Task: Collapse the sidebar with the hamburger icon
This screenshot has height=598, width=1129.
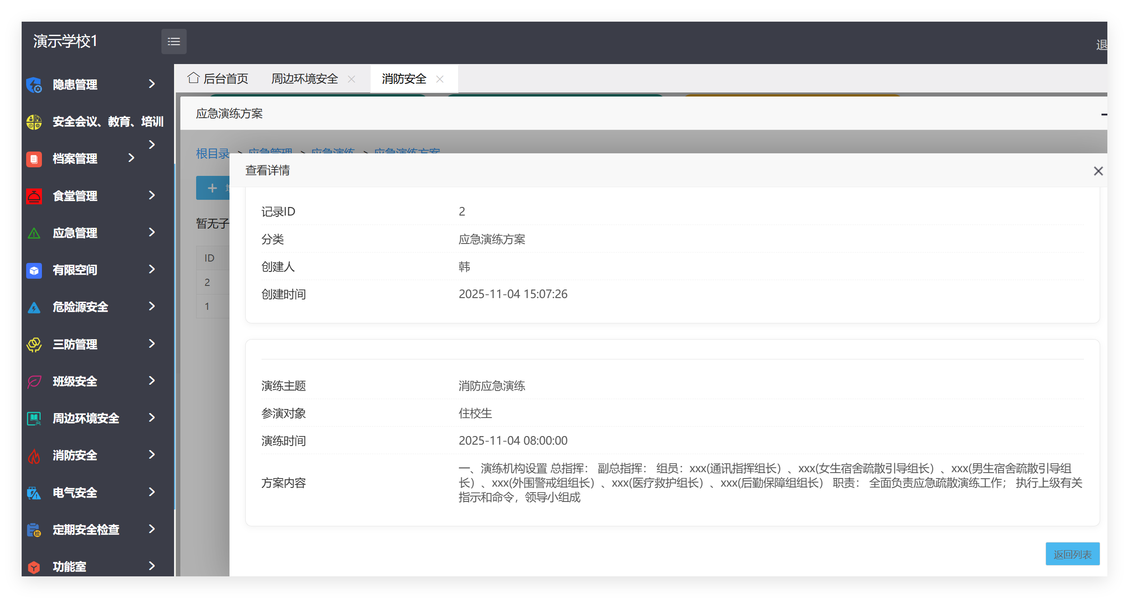Action: click(174, 41)
